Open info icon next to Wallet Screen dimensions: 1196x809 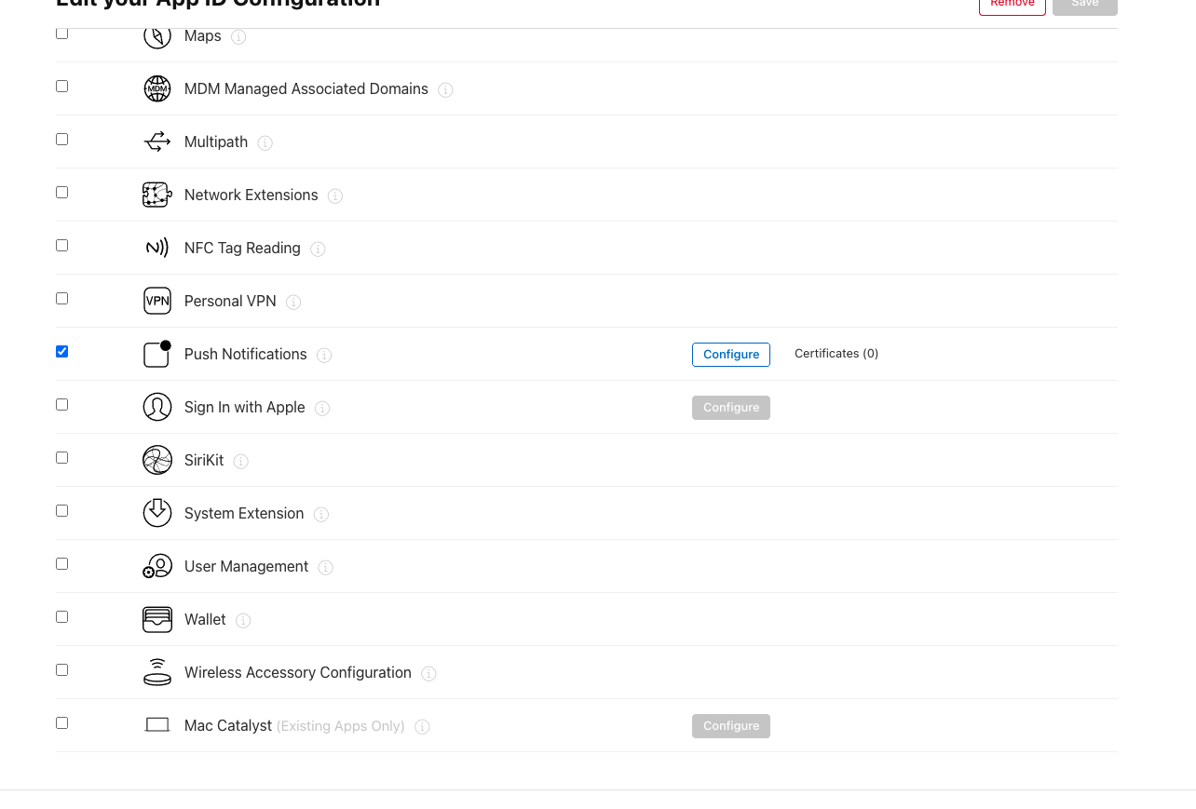pyautogui.click(x=243, y=620)
